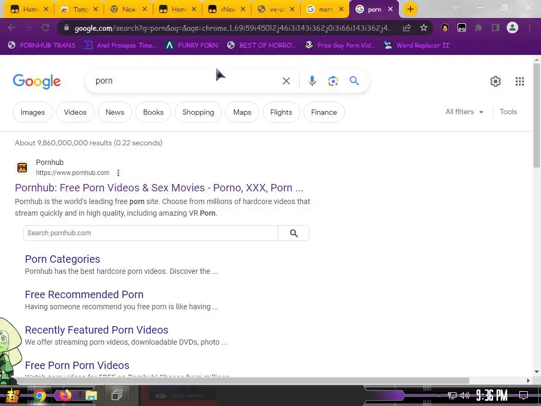Screen dimensions: 541x406
Task: Open the Tools options
Action: 508,112
